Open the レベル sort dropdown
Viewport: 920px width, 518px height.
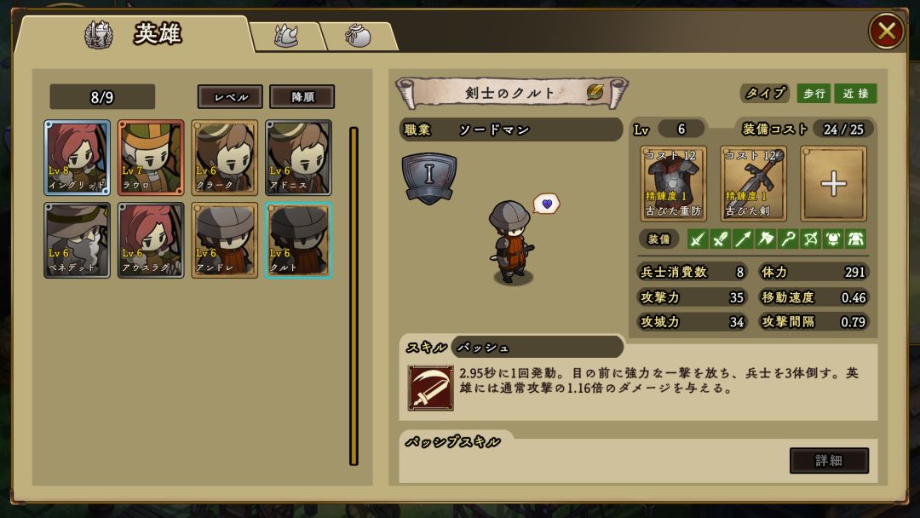(x=230, y=97)
